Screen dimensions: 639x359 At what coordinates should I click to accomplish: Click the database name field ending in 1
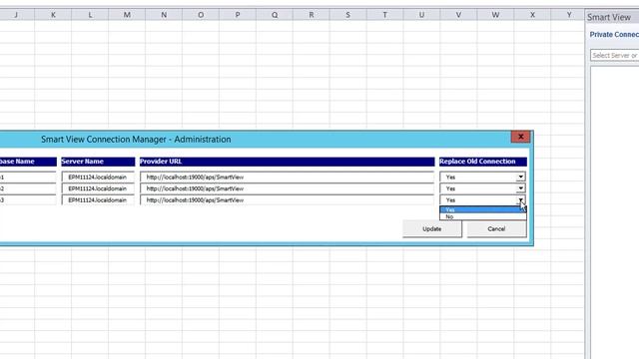tap(28, 178)
